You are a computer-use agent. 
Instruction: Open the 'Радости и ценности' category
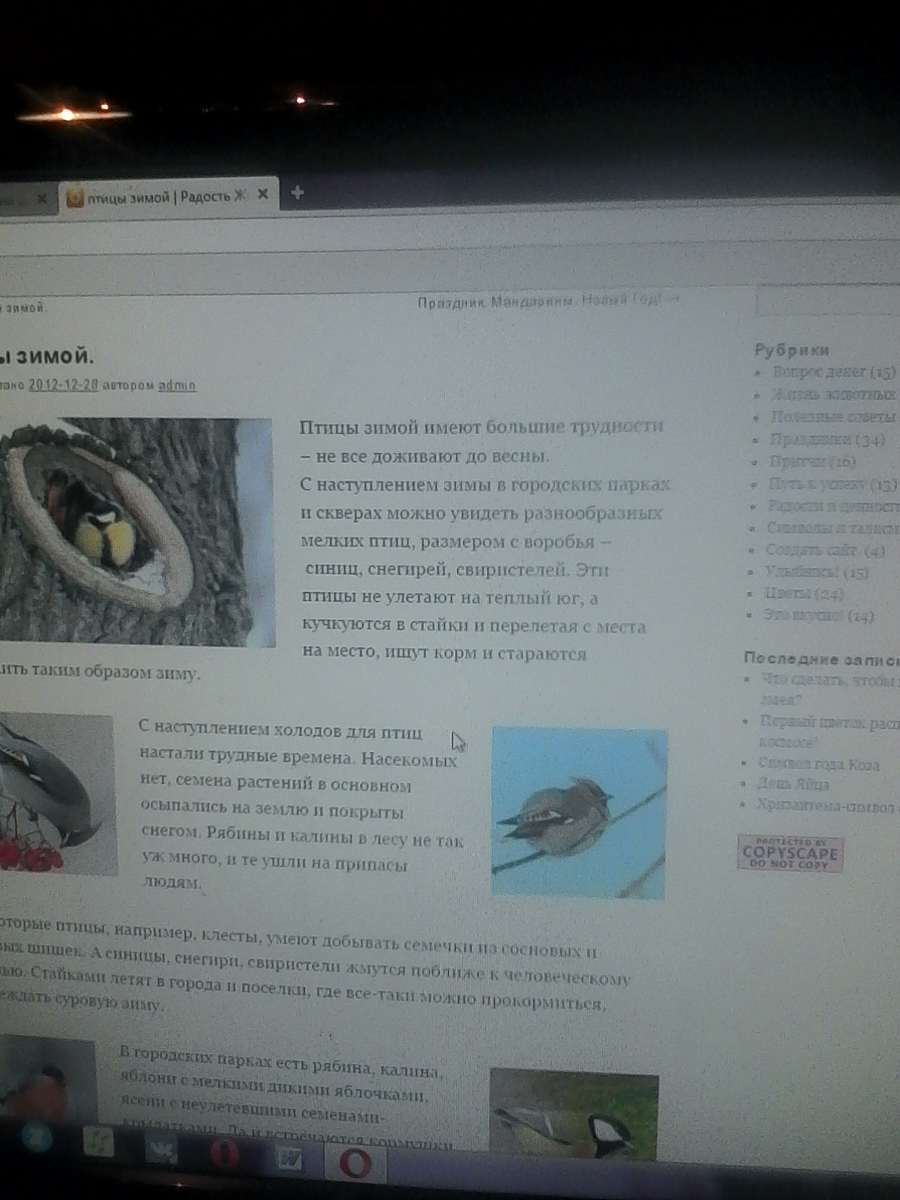[833, 506]
